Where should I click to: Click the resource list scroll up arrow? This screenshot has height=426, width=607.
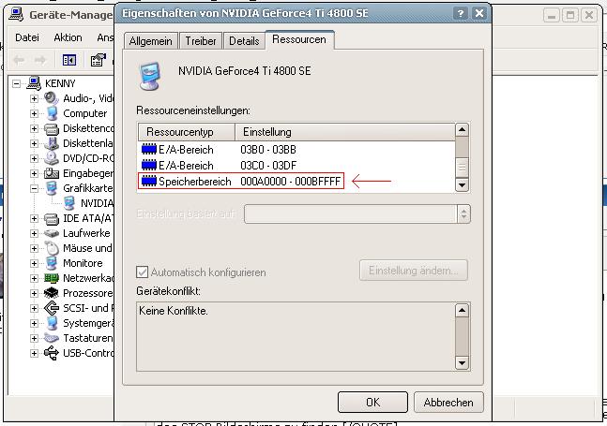(462, 130)
